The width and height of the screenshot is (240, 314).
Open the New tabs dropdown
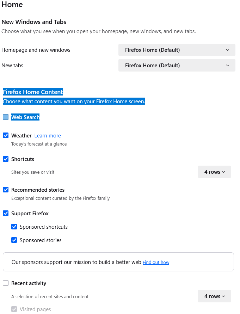(177, 66)
